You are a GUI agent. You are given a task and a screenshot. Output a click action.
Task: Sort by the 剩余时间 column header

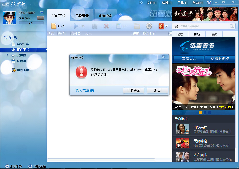click(149, 34)
